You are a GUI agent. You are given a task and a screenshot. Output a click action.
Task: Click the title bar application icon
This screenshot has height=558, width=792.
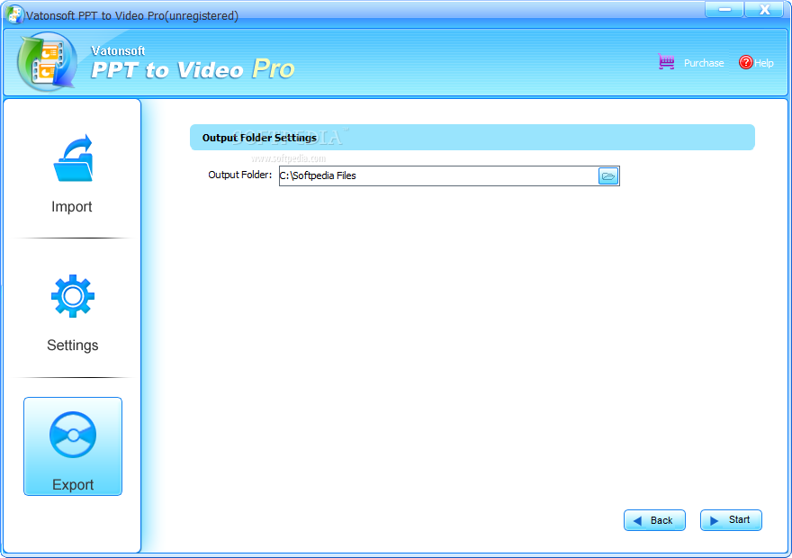(x=14, y=14)
